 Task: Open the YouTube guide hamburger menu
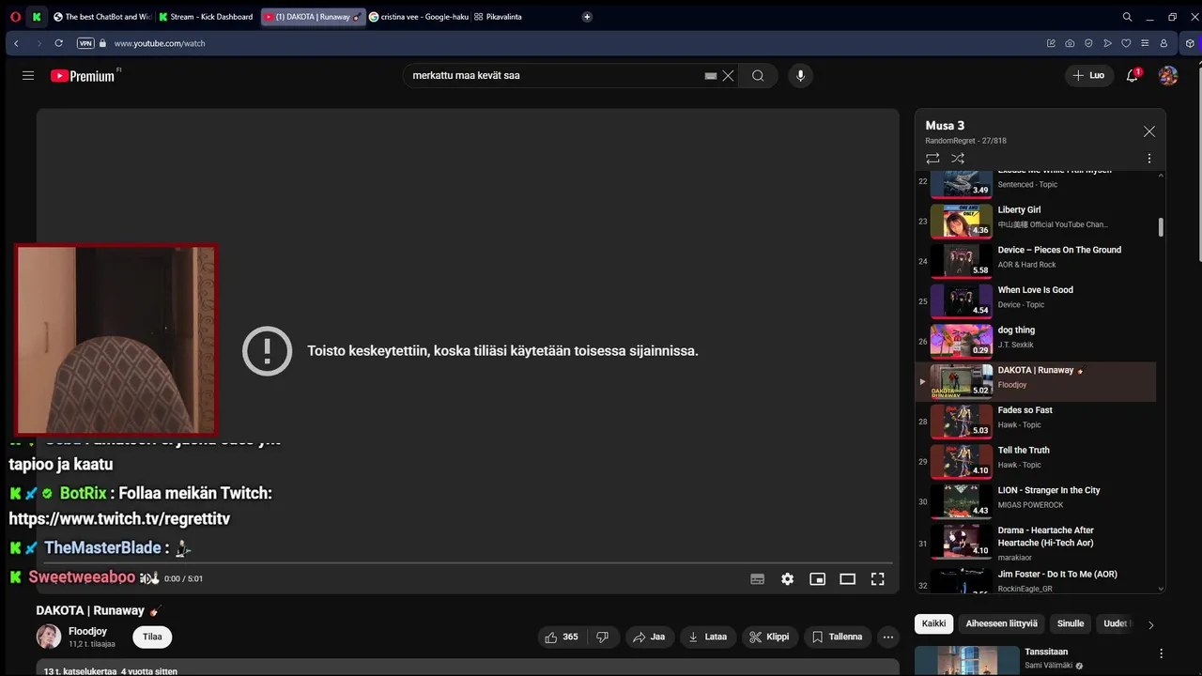[x=28, y=76]
